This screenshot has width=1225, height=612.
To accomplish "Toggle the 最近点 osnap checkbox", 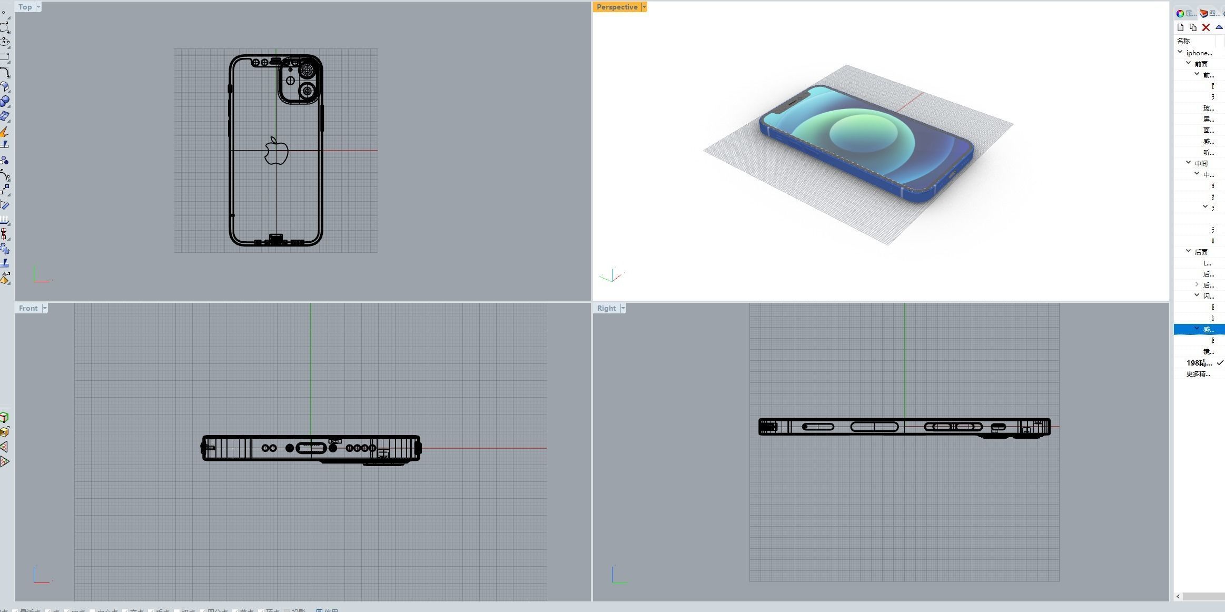I will click(x=15, y=611).
